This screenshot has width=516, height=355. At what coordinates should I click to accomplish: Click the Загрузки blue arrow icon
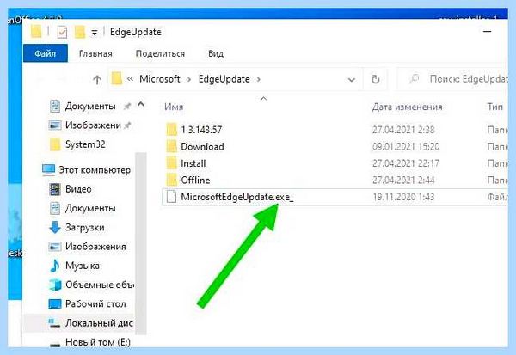pyautogui.click(x=55, y=227)
